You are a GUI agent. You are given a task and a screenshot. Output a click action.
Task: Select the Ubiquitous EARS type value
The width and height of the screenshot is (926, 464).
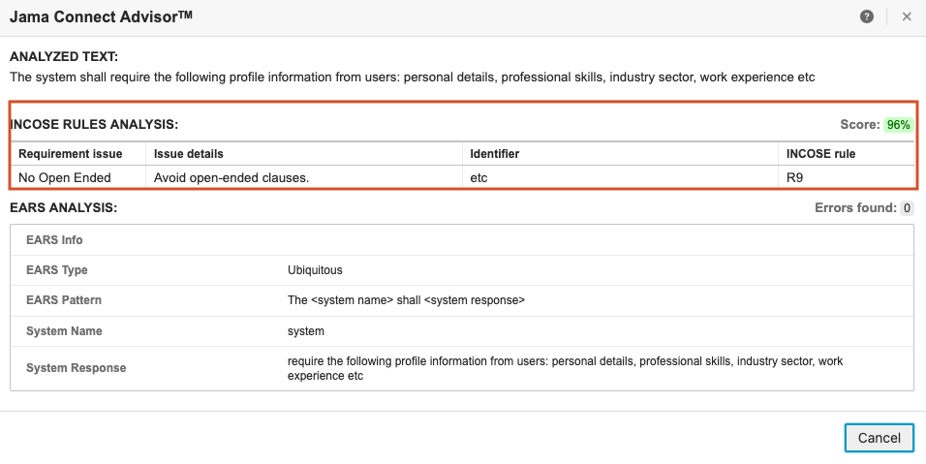pyautogui.click(x=315, y=270)
